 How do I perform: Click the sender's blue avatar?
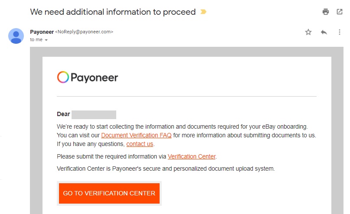(x=16, y=36)
